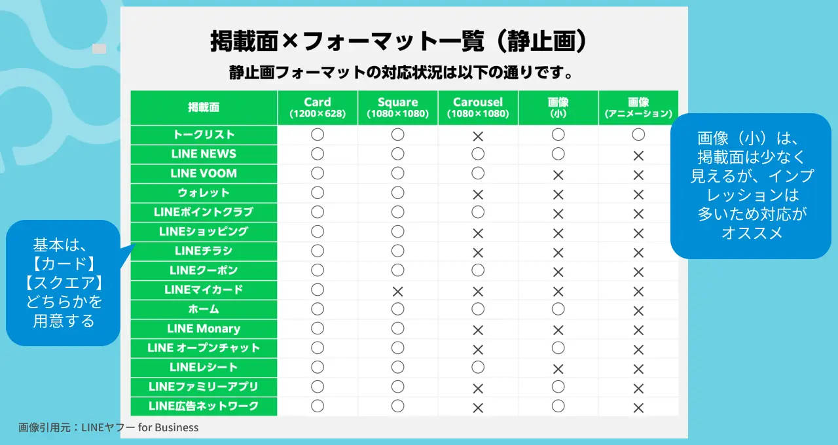
Task: Click the blue 基本は、【カード】【スクエア】 callout
Action: (x=64, y=283)
